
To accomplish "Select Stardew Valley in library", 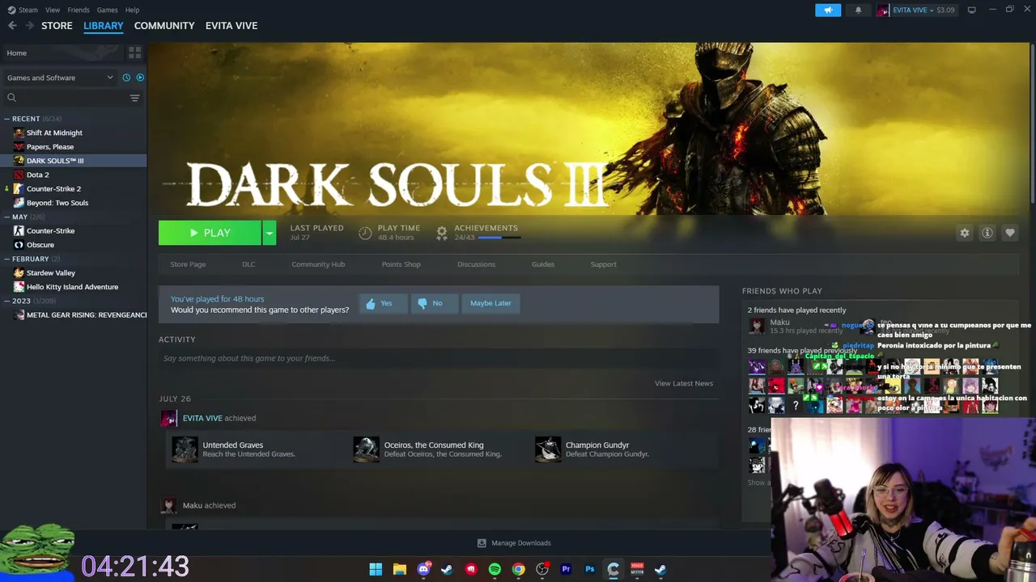I will click(50, 272).
